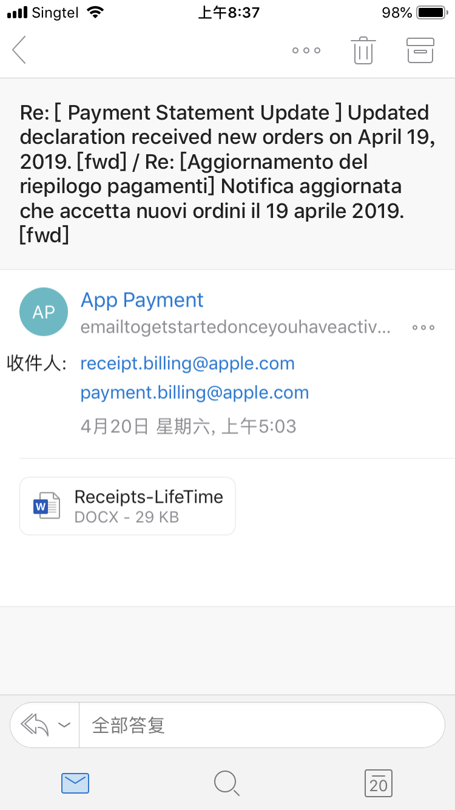Tap the battery indicator in status bar
Viewport: 455px width, 810px height.
(x=431, y=13)
